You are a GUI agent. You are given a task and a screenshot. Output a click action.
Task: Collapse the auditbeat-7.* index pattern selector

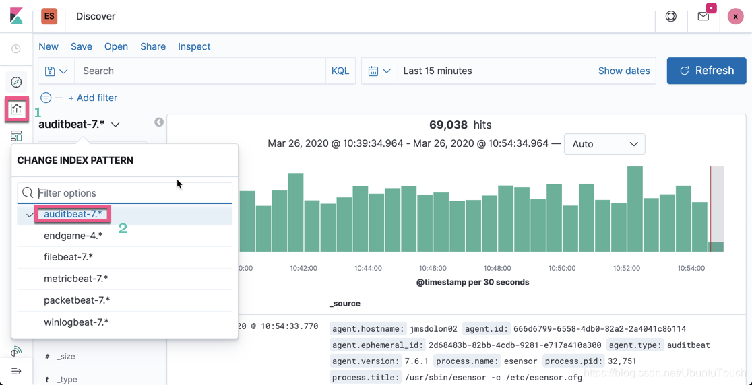point(79,125)
